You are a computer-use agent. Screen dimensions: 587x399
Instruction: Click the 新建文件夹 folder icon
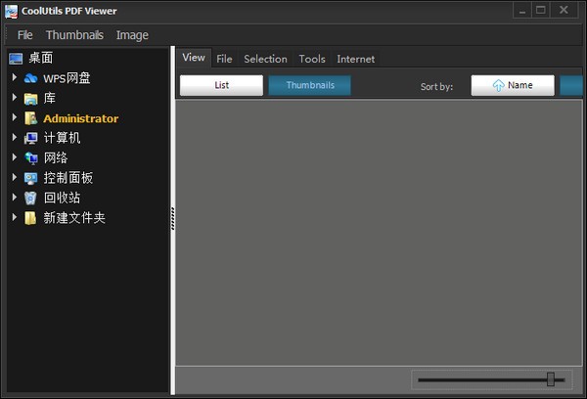click(x=30, y=218)
